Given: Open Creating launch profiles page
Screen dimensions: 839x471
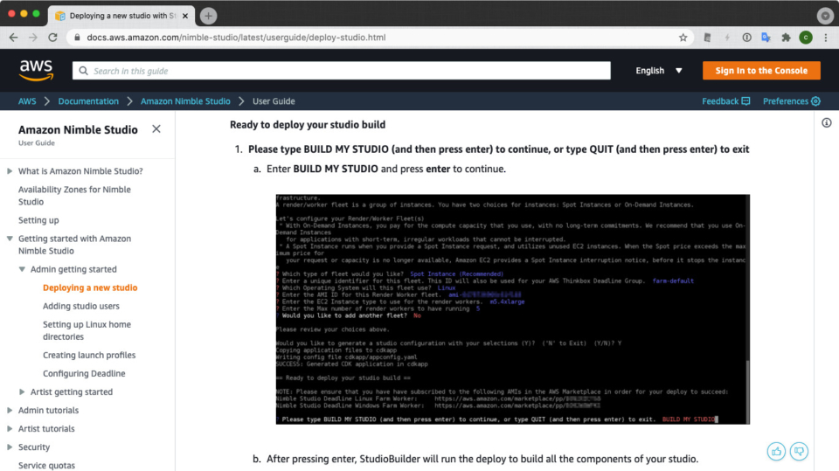Looking at the screenshot, I should click(x=89, y=355).
